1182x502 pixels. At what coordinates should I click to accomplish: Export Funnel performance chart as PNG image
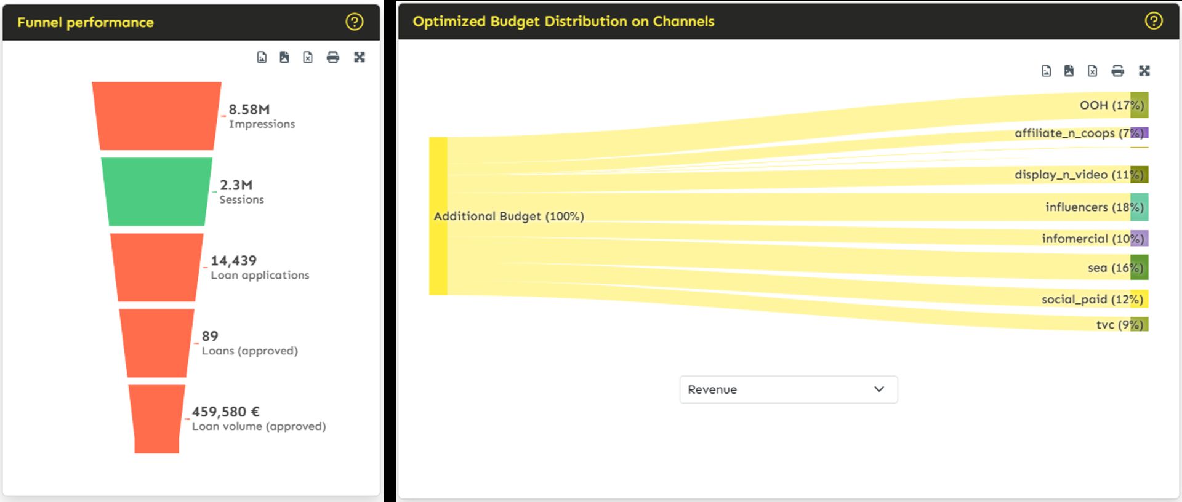[x=262, y=57]
